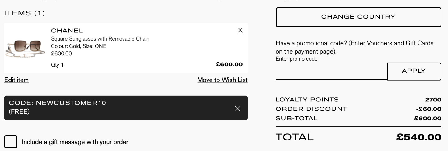
Task: Click the ITEMS (1) heading
Action: [x=25, y=13]
